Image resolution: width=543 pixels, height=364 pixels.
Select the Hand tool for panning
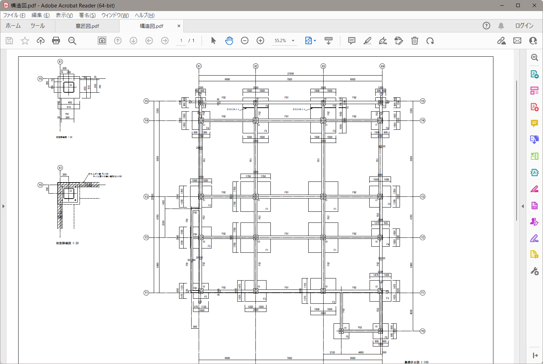pyautogui.click(x=229, y=41)
